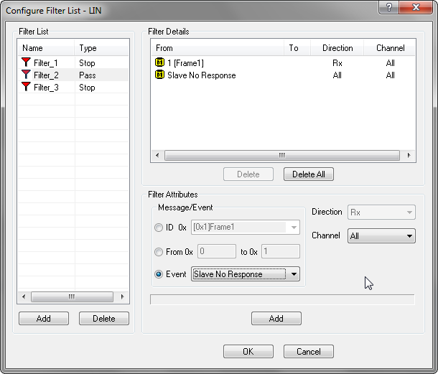
Task: Select the Filter_1 row name
Action: point(45,63)
